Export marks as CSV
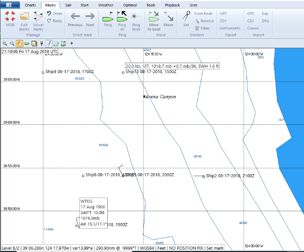The height and width of the screenshot is (252, 304). coord(223,21)
